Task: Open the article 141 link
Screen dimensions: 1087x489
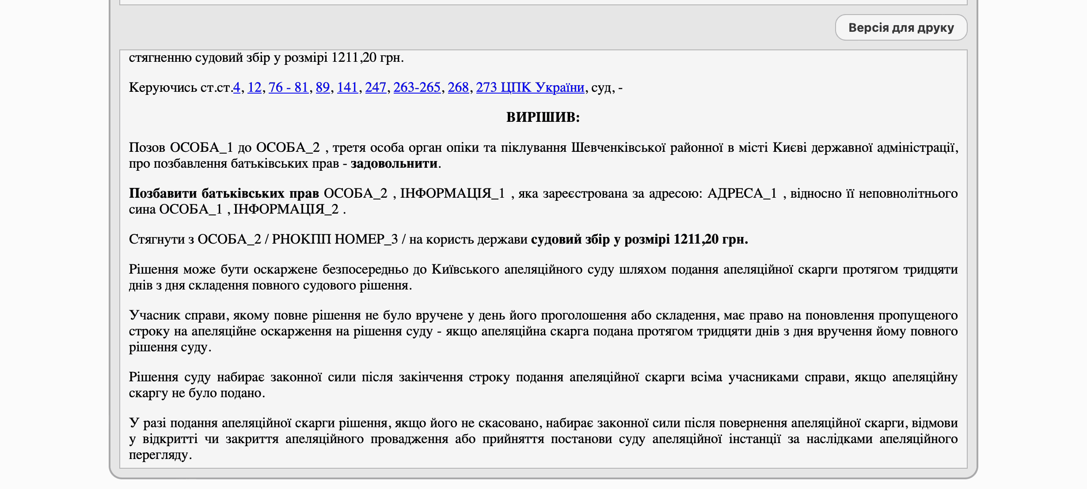Action: tap(347, 87)
